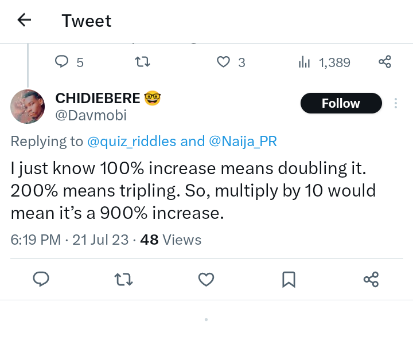Follow CHIDIEBERE
This screenshot has width=413, height=345.
coord(341,103)
